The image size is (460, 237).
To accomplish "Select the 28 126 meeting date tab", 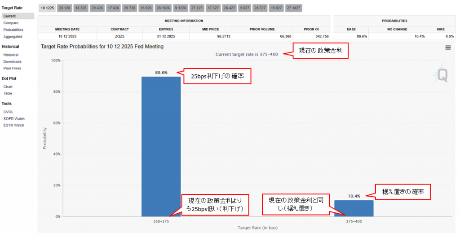I will (x=64, y=8).
